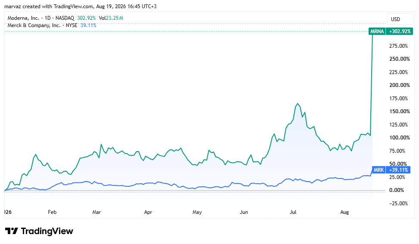Click the Feb label on time axis

[52, 212]
